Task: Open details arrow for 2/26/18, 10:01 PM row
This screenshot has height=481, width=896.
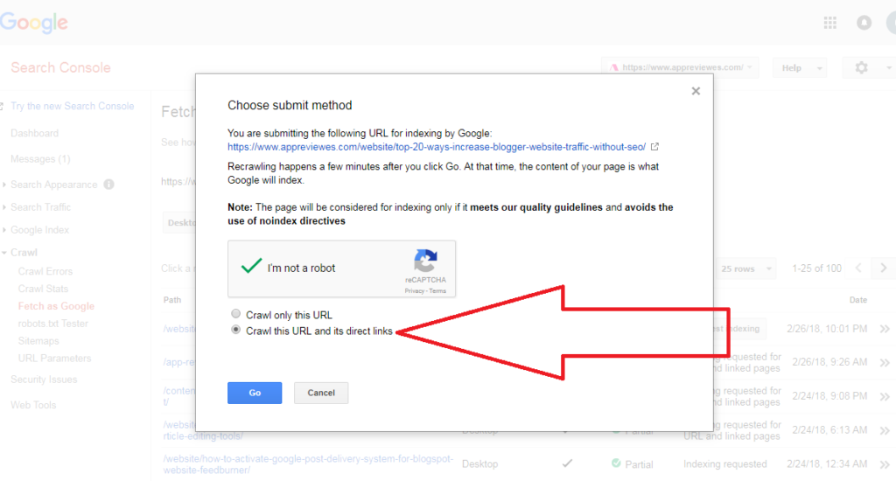Action: click(885, 329)
